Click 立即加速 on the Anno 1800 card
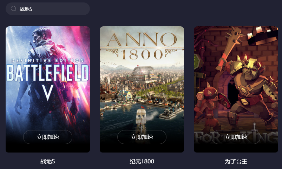Image resolution: width=282 pixels, height=169 pixels. 142,137
